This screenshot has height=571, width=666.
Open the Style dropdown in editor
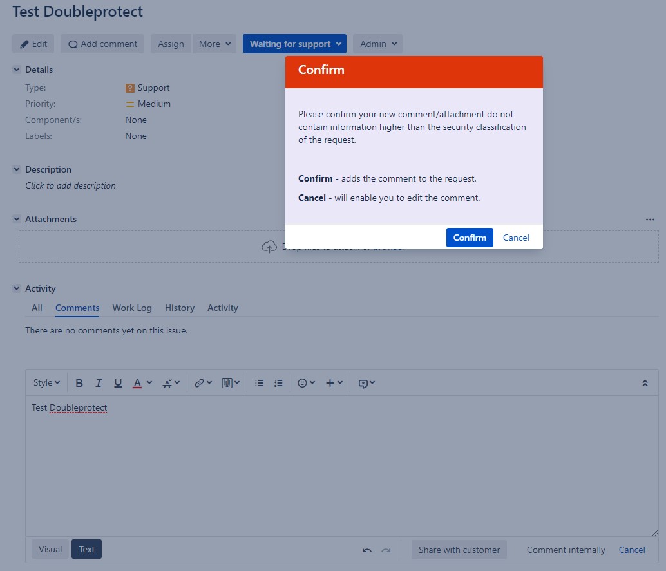pos(46,383)
